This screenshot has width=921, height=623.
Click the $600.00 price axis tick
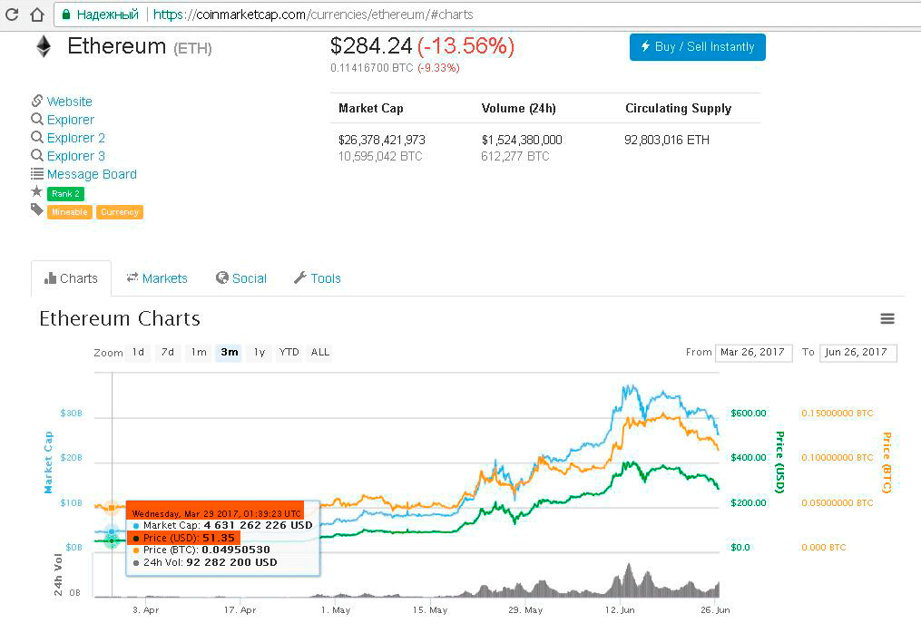click(749, 413)
